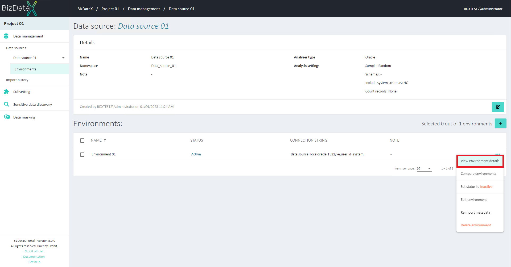Click Data source 01 breadcrumb
The image size is (511, 267).
coord(182,9)
